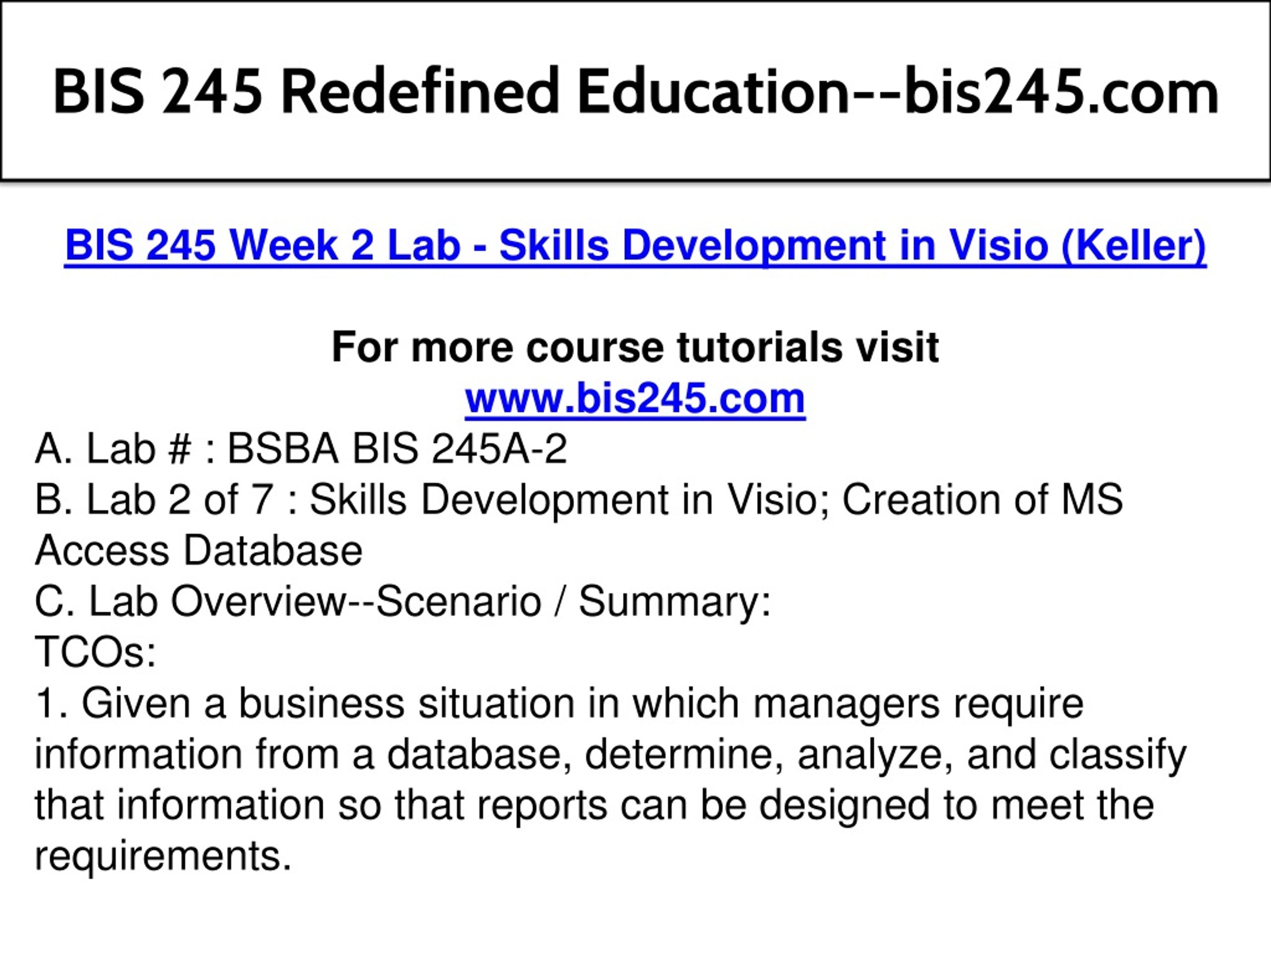Click 'Creation of MS' in line B
1271x953 pixels.
983,499
